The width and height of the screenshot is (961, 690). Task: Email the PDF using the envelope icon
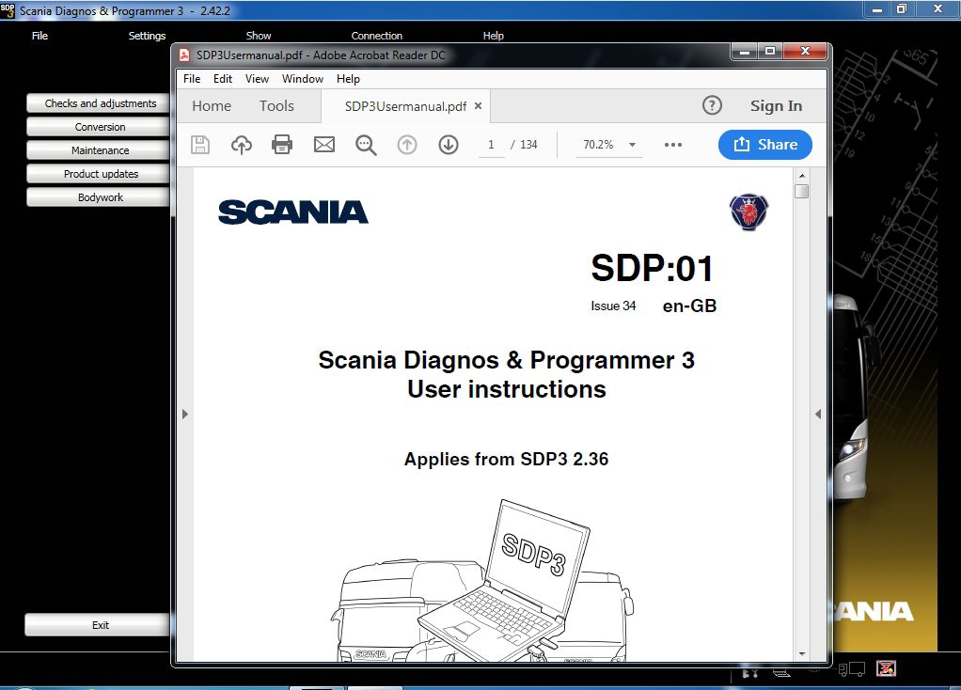pos(323,144)
